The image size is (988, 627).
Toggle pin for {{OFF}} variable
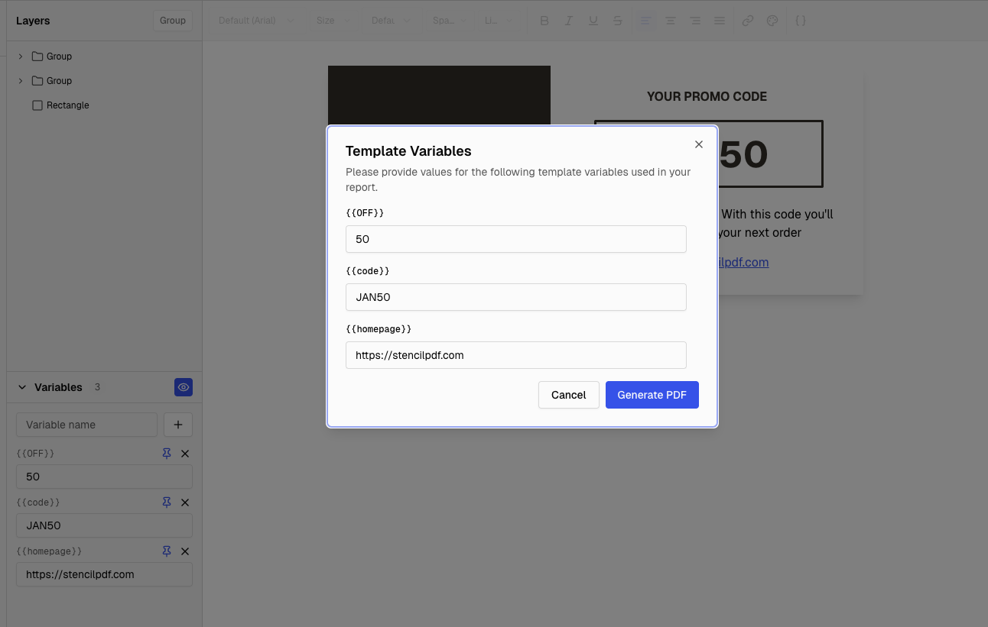pyautogui.click(x=167, y=454)
